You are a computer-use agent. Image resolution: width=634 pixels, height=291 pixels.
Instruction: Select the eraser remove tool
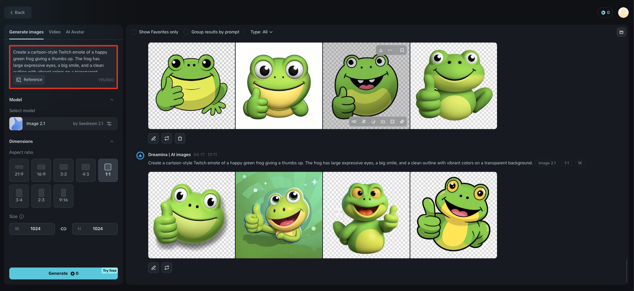pos(402,122)
